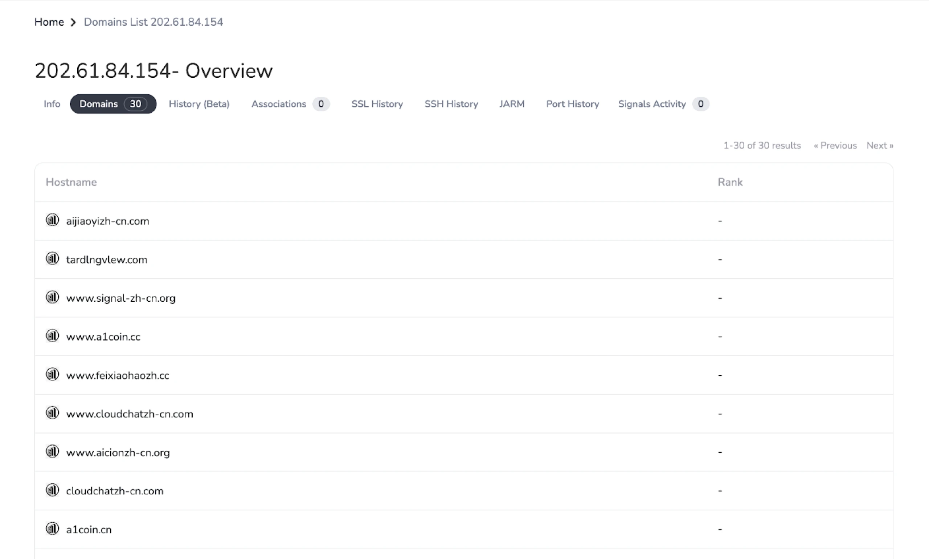Click the Next » pagination button
The width and height of the screenshot is (929, 559).
click(880, 146)
